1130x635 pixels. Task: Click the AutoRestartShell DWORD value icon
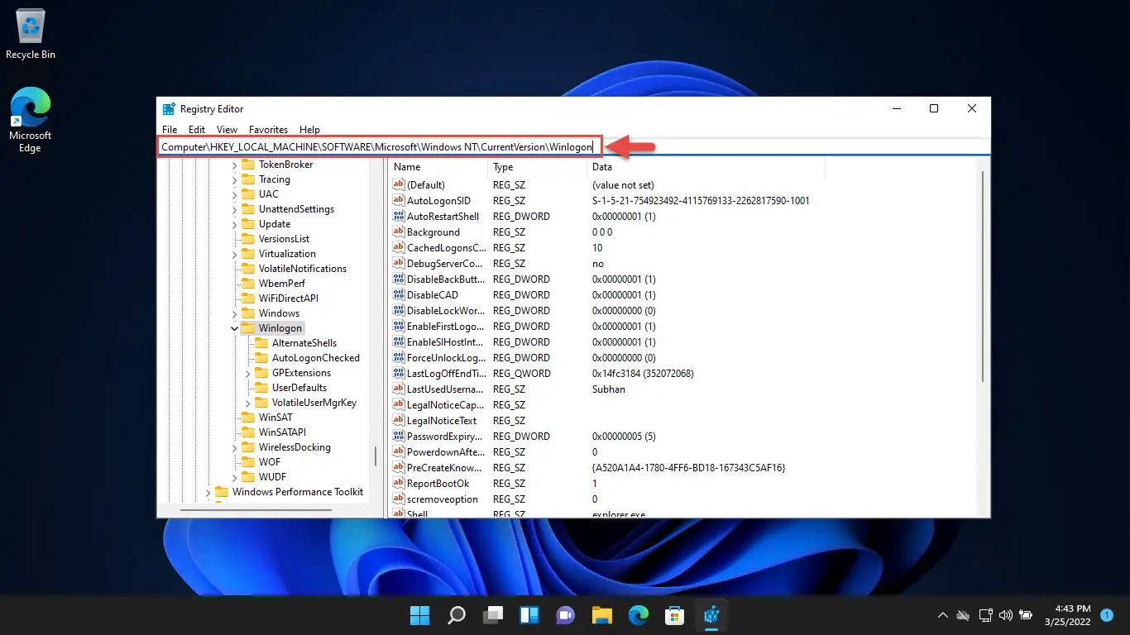point(398,217)
